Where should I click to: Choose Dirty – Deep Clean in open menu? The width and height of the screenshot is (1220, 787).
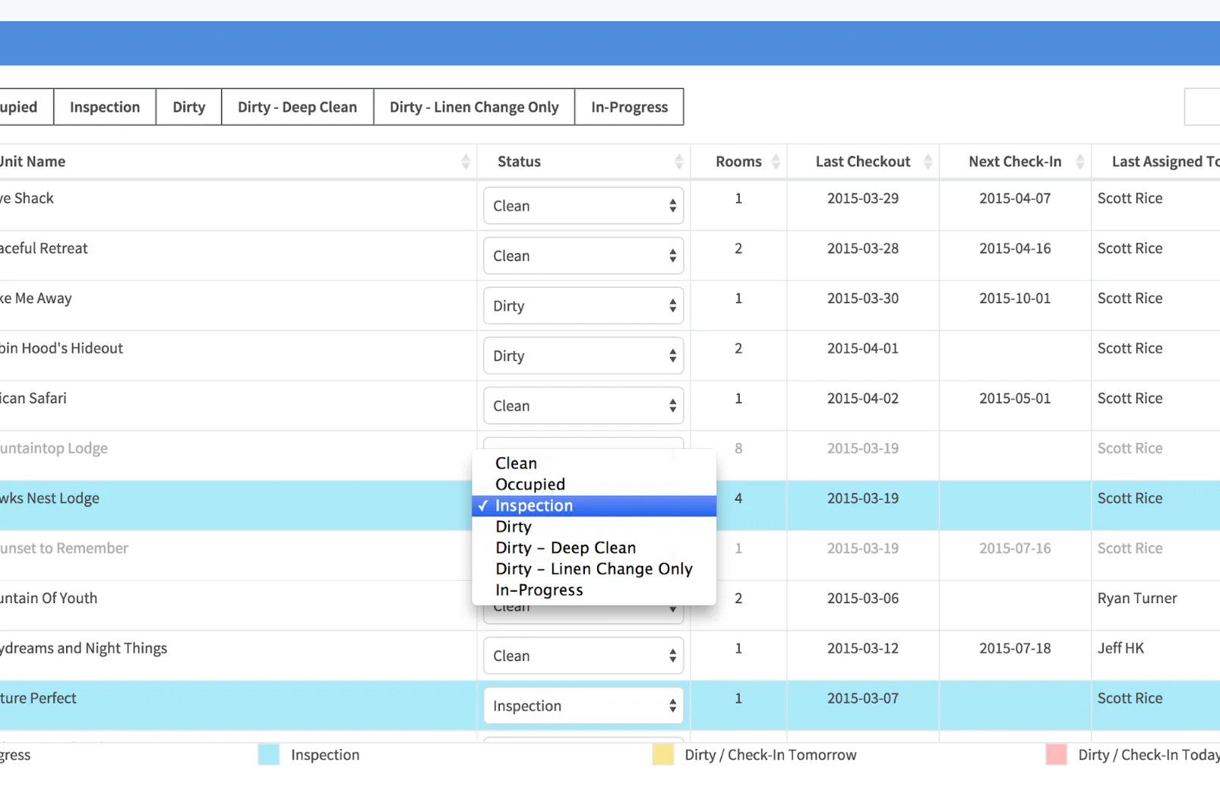click(594, 548)
